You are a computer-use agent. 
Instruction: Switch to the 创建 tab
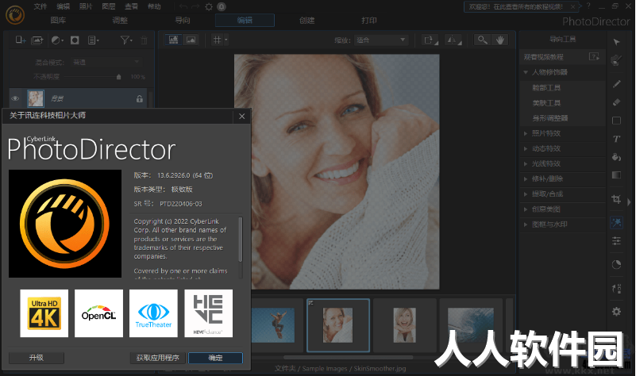tap(306, 21)
